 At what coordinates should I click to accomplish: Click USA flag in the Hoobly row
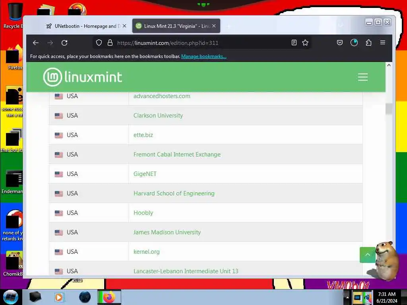(59, 213)
